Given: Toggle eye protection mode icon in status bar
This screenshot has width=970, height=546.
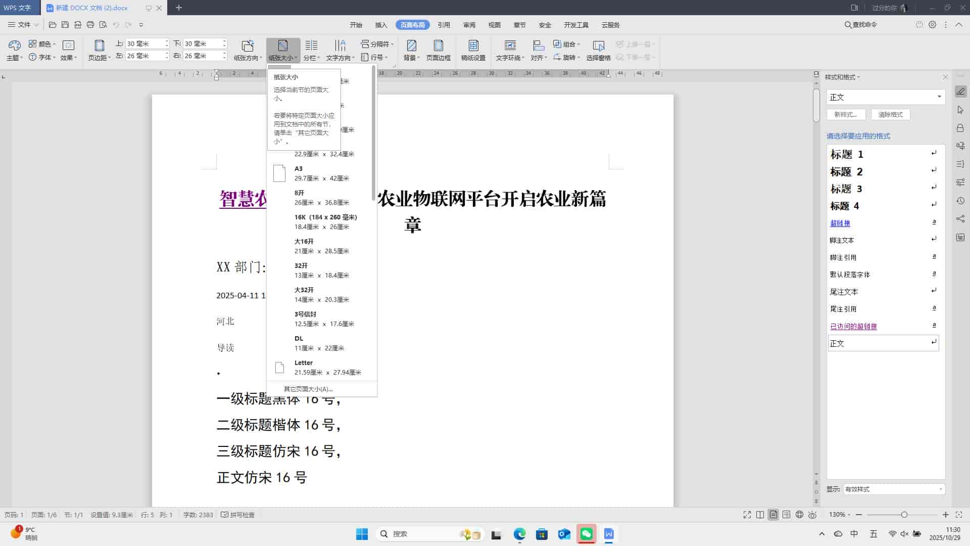Looking at the screenshot, I should tap(812, 515).
